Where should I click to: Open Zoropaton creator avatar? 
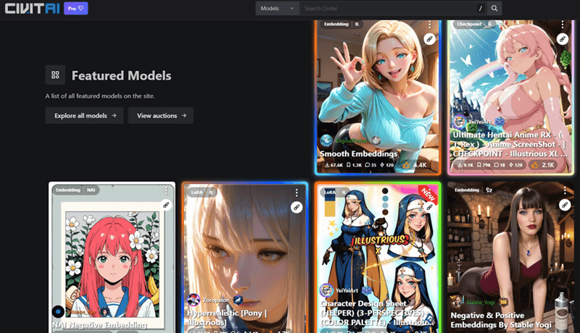(x=194, y=299)
